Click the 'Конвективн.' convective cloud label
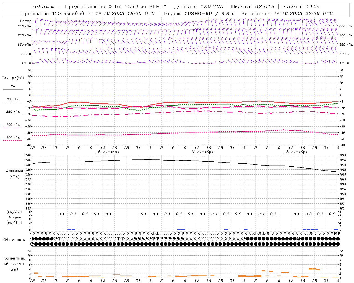Viewport: 354px width, 283px height. [x=14, y=258]
